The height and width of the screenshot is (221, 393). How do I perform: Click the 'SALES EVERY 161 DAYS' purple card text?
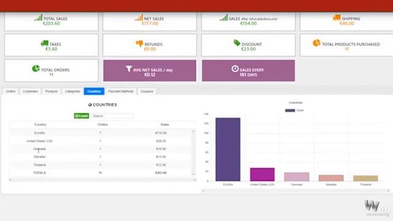252,72
